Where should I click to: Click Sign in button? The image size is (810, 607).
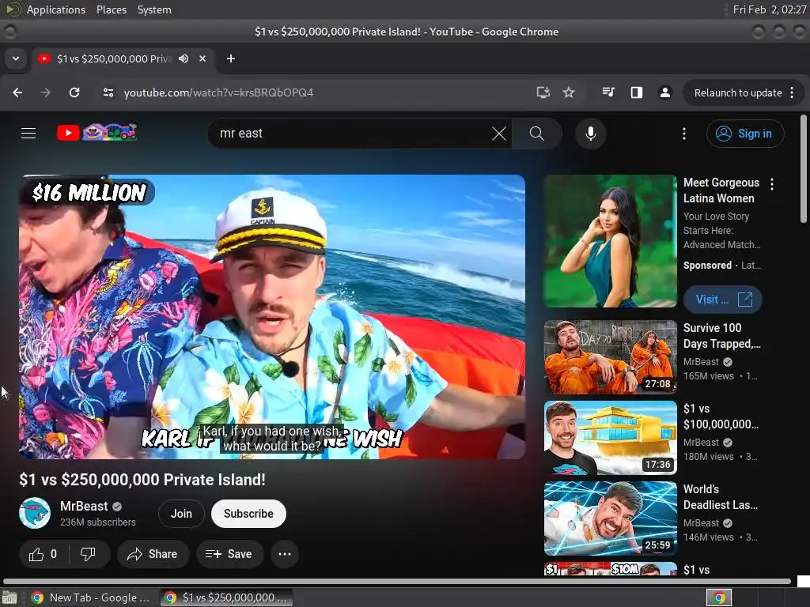coord(745,134)
